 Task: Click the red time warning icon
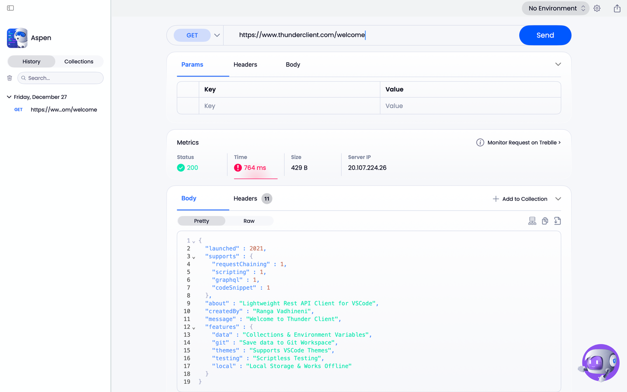click(238, 168)
